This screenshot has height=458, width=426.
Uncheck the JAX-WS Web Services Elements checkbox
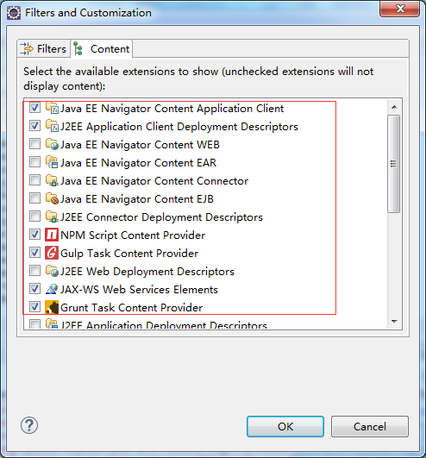pyautogui.click(x=34, y=289)
